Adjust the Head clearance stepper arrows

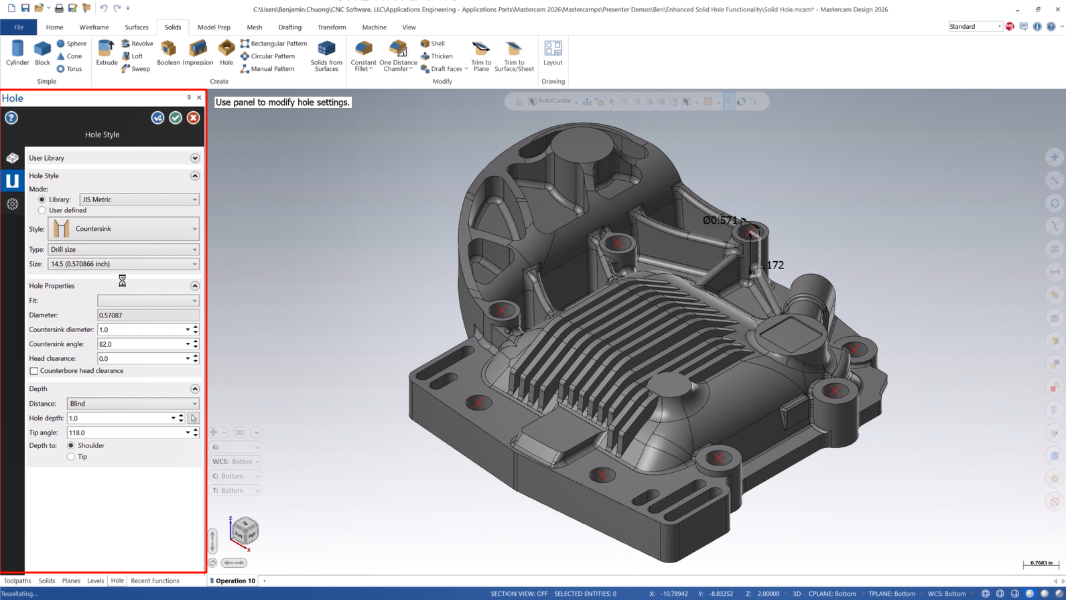(196, 359)
